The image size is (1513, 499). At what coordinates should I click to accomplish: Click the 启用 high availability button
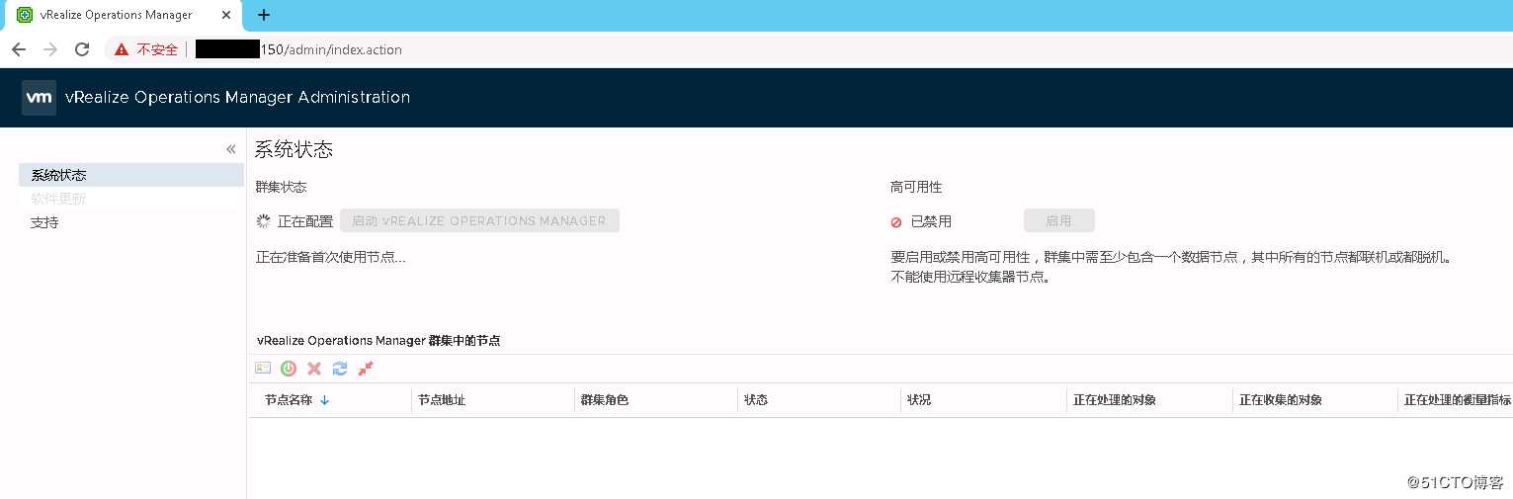coord(1058,220)
